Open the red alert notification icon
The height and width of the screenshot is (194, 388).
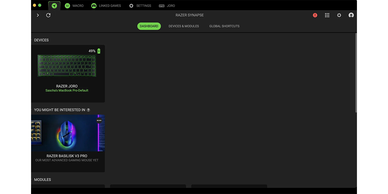315,15
